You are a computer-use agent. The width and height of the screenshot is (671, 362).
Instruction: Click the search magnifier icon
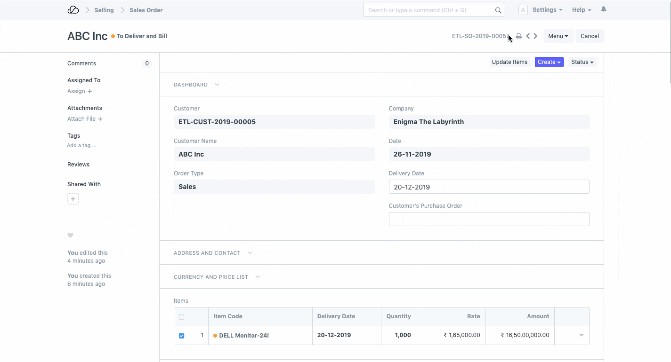coord(498,10)
